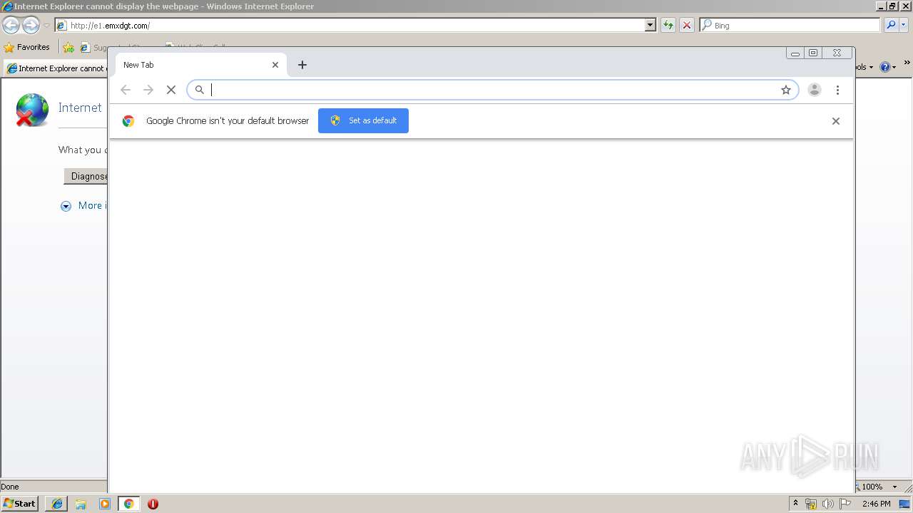
Task: Click the IE search magnifier button
Action: coord(890,25)
